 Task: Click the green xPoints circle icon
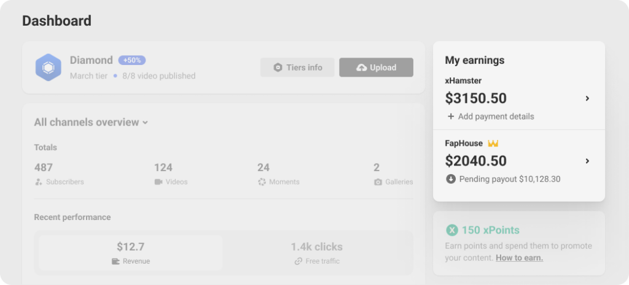[452, 230]
